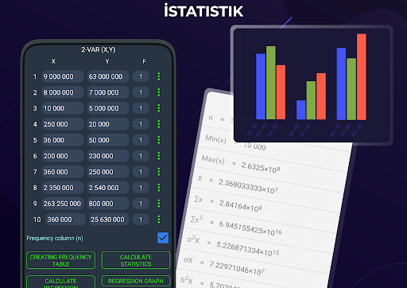This screenshot has height=288, width=407.
Task: Uncheck the Frequency column (n) checkbox
Action: coord(163,238)
